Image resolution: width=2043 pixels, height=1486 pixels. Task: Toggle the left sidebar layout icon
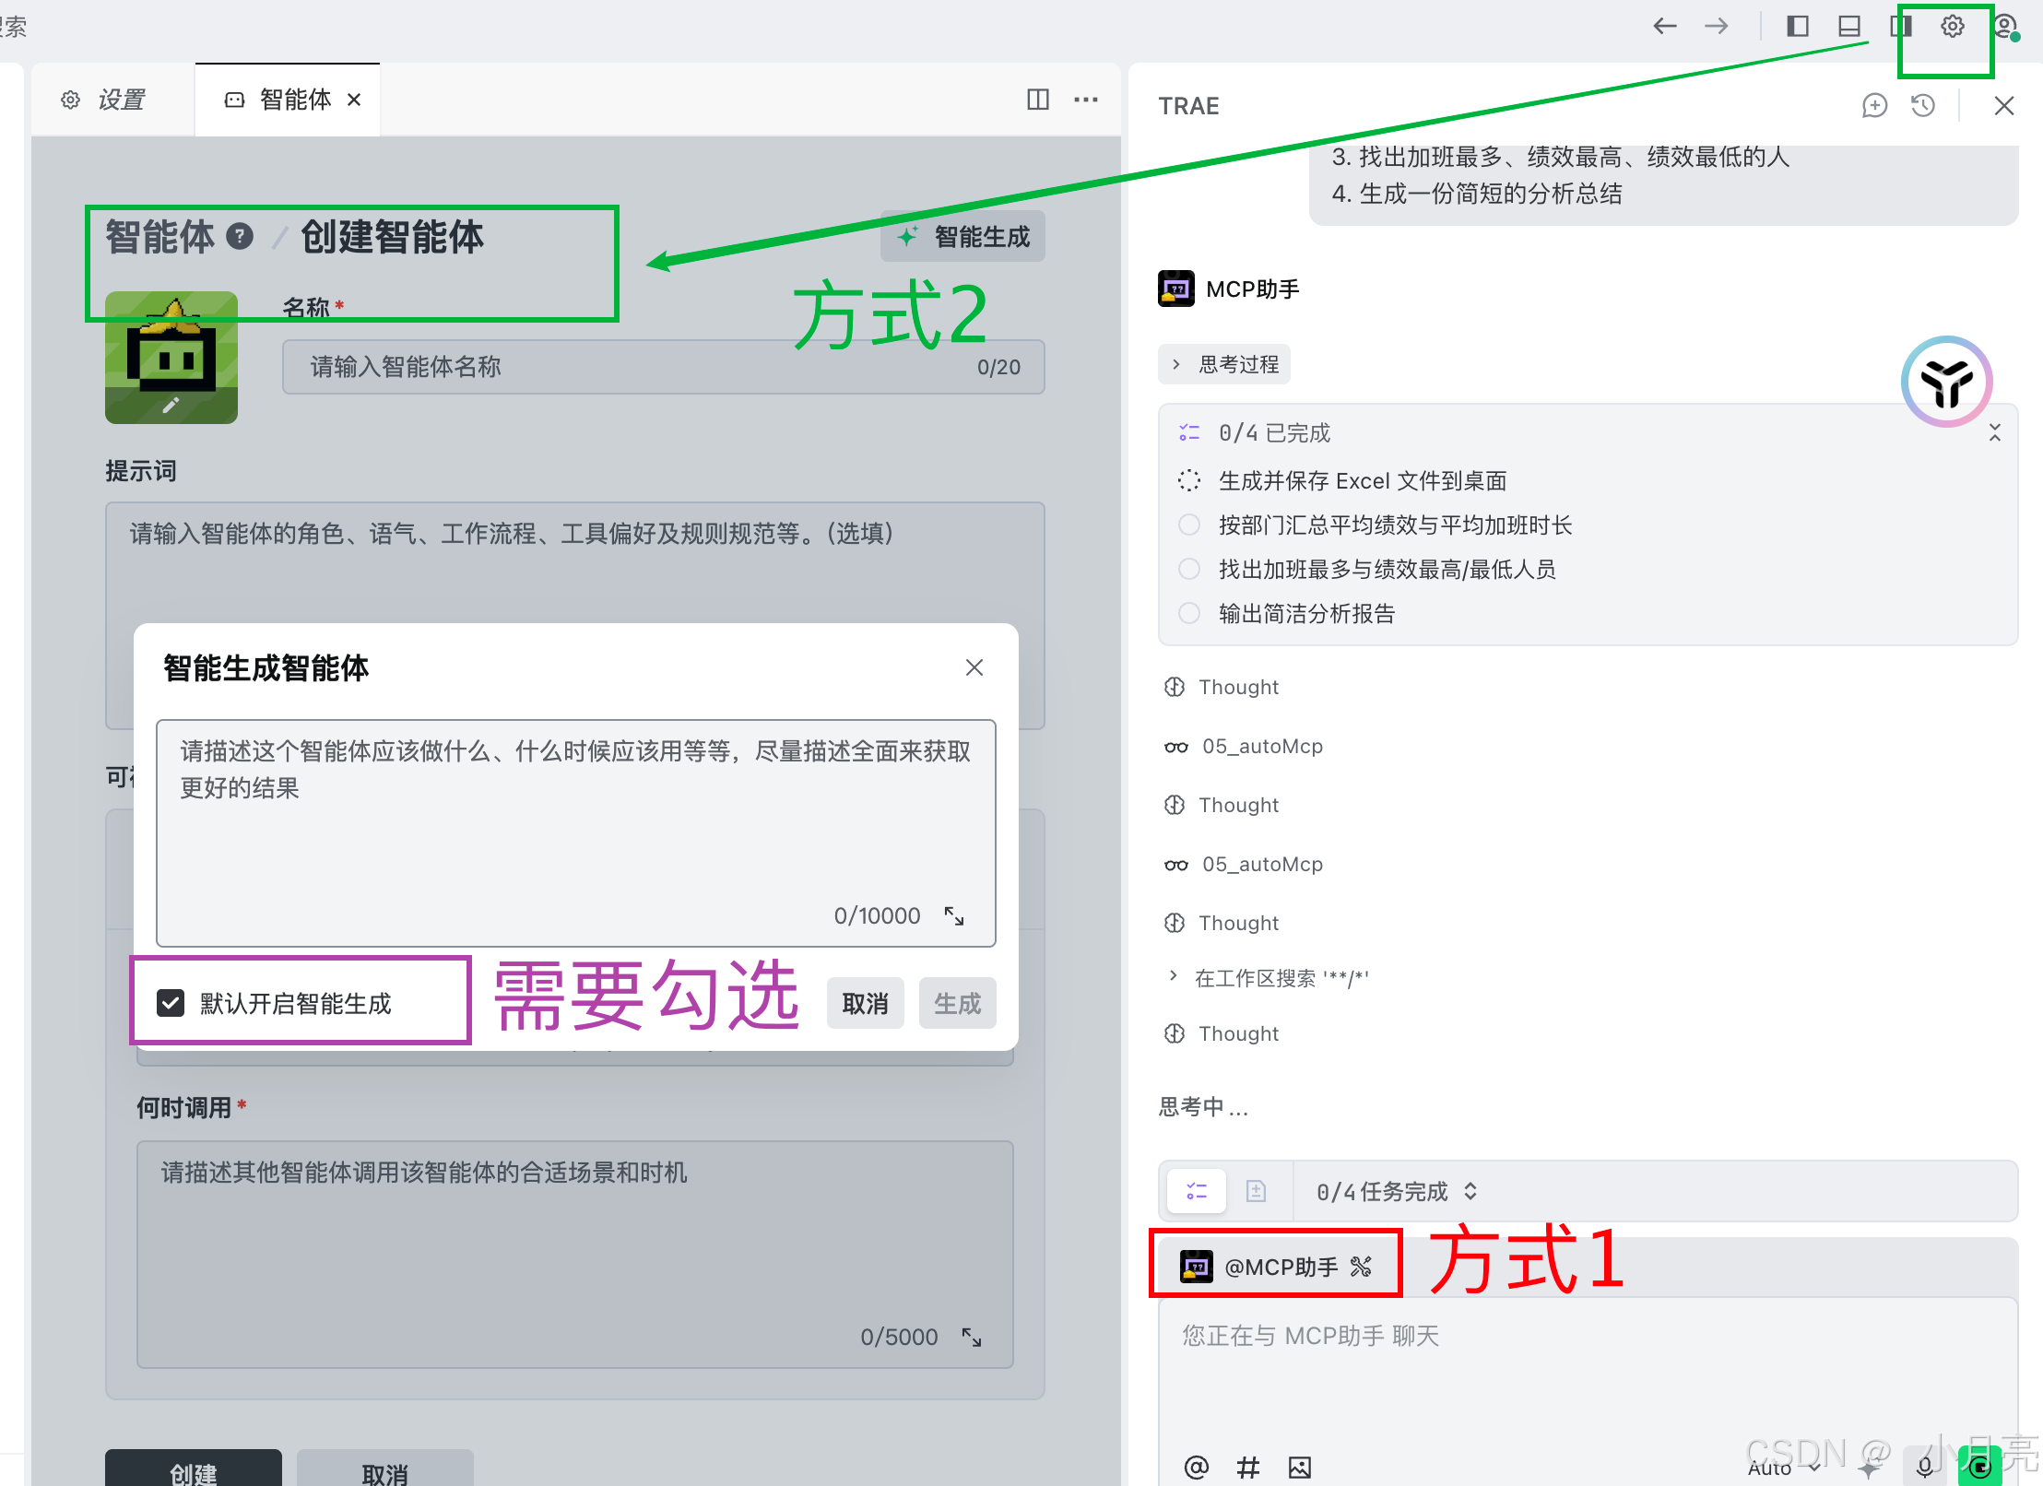1797,27
